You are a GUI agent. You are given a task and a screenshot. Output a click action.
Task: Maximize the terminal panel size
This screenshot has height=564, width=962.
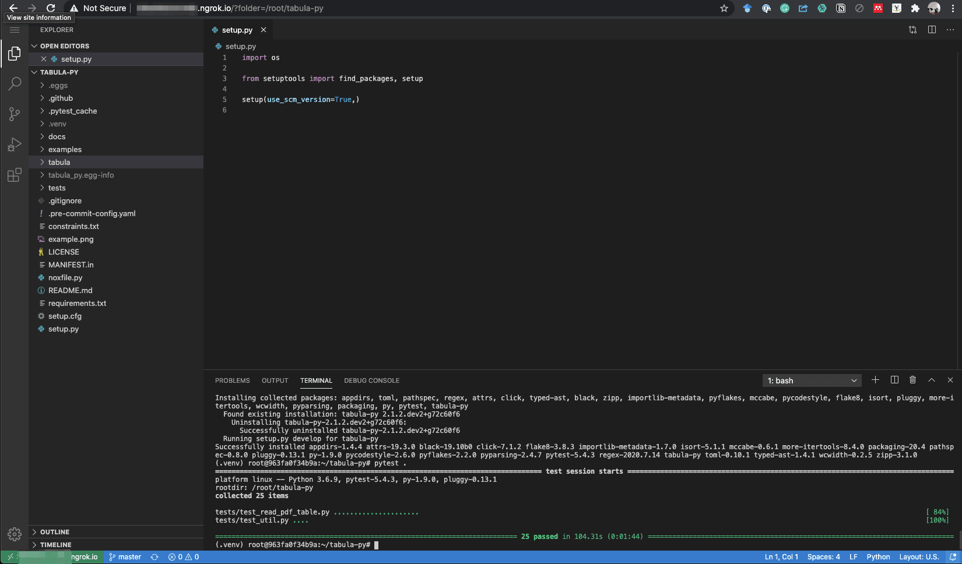pyautogui.click(x=932, y=380)
